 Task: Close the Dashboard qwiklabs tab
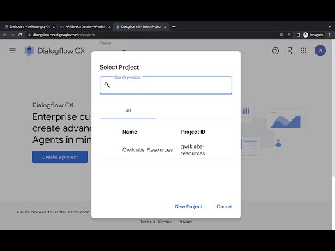(x=54, y=26)
